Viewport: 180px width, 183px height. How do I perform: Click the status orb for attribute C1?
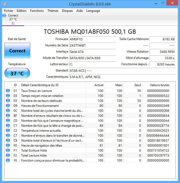point(8,125)
